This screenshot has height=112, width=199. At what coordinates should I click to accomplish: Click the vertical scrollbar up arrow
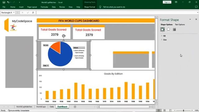coord(156,17)
